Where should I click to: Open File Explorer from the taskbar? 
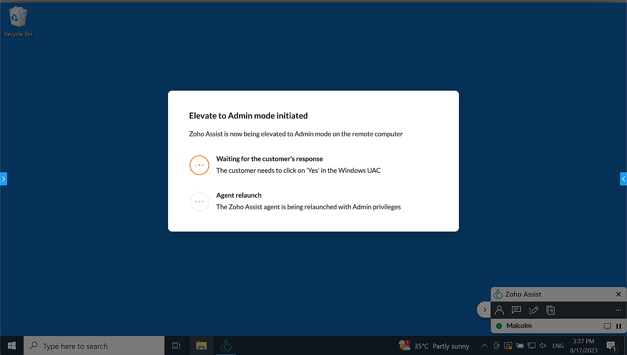tap(201, 346)
